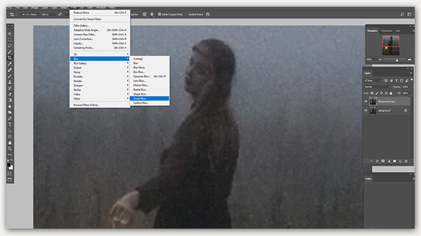Toggle Delete Cropped Pixels checkbox
Image resolution: width=421 pixels, height=236 pixels.
point(160,14)
